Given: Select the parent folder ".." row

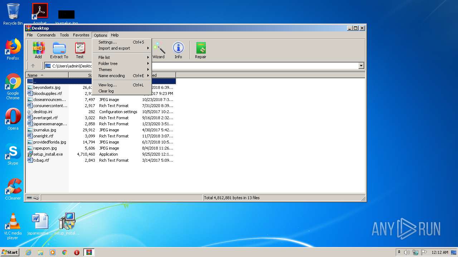Looking at the screenshot, I should 101,81.
